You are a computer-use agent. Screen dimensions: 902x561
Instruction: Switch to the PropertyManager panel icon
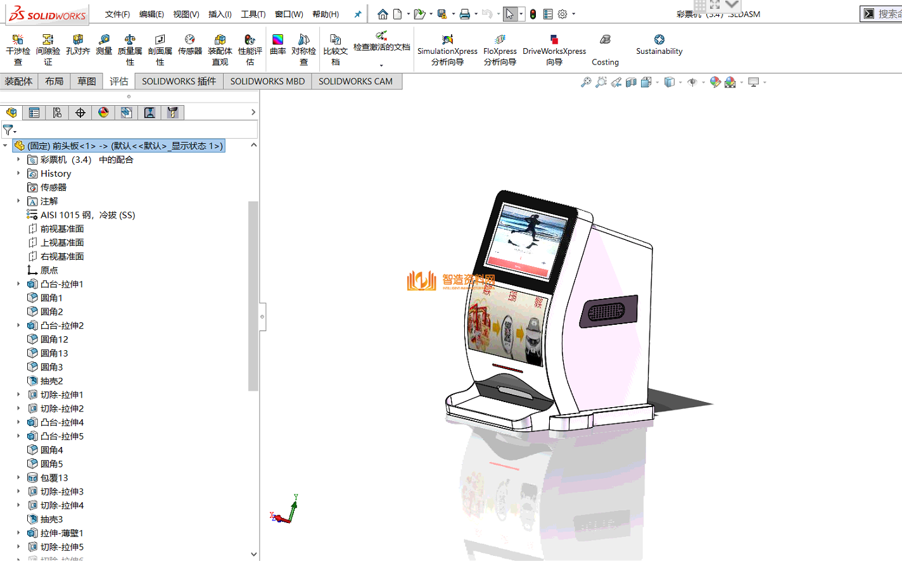[x=34, y=113]
